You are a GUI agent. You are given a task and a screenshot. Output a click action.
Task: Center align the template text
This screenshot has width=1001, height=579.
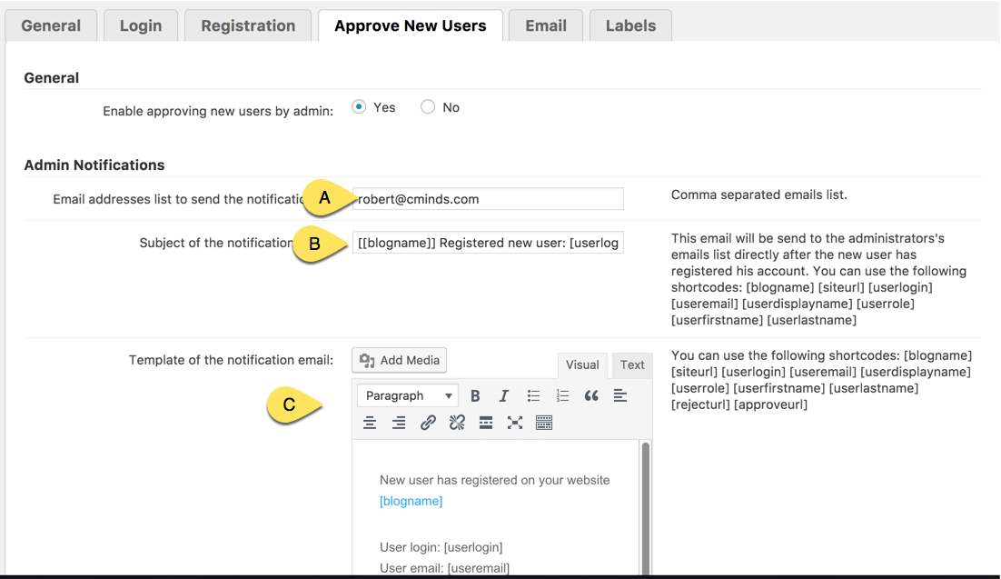[370, 423]
